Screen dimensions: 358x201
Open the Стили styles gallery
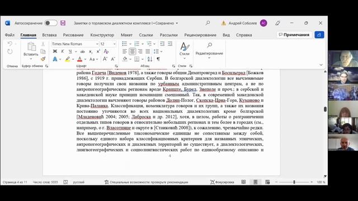[185, 51]
